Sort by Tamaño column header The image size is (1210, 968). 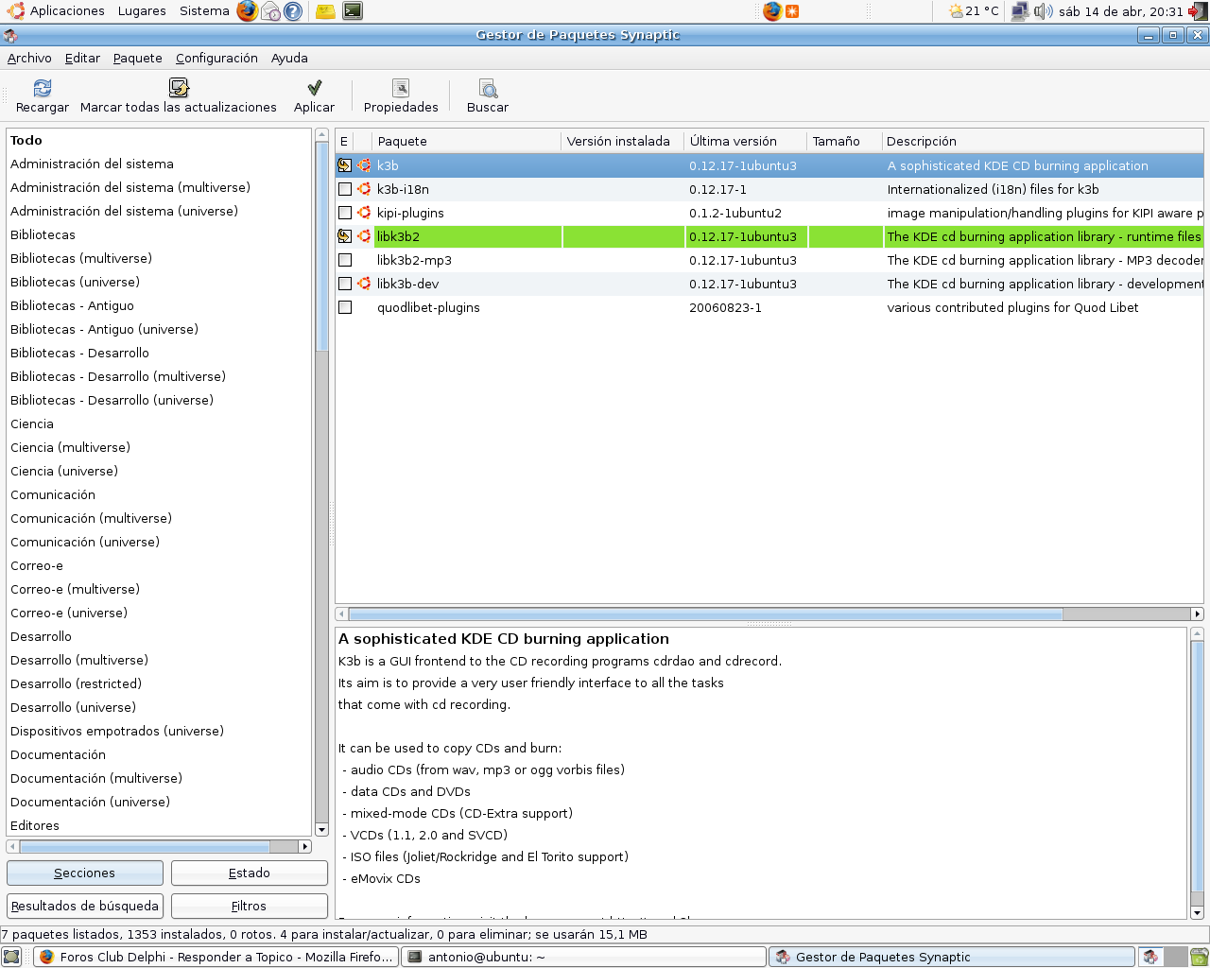click(x=844, y=141)
